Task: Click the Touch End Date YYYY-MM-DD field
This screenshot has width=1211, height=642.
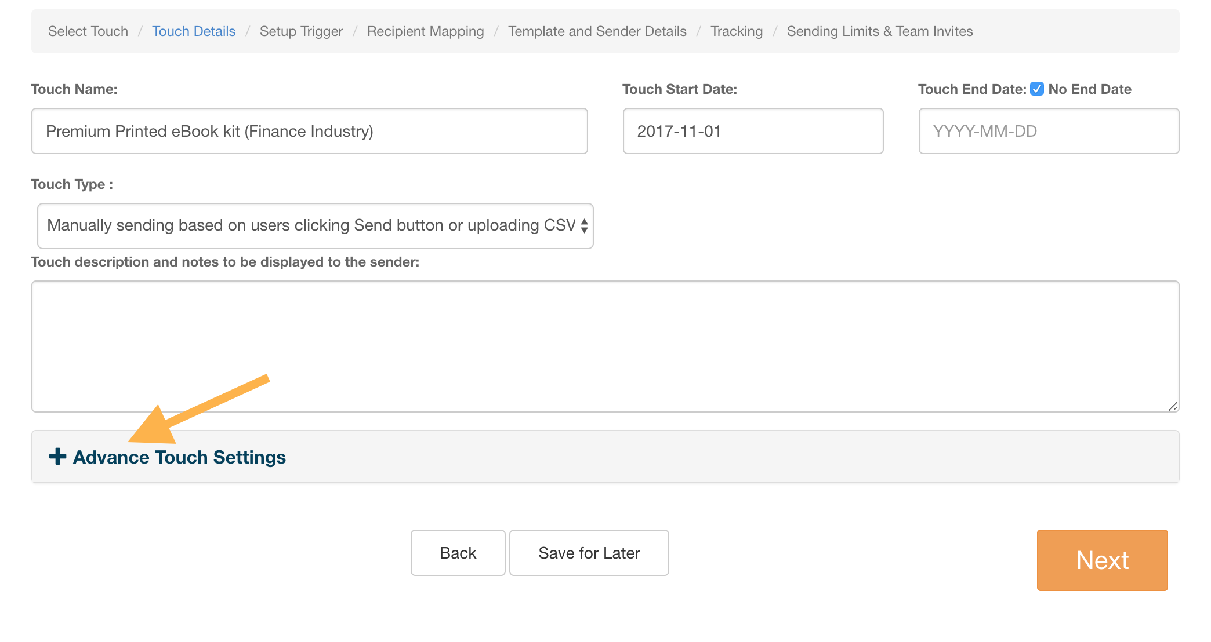Action: 1048,132
